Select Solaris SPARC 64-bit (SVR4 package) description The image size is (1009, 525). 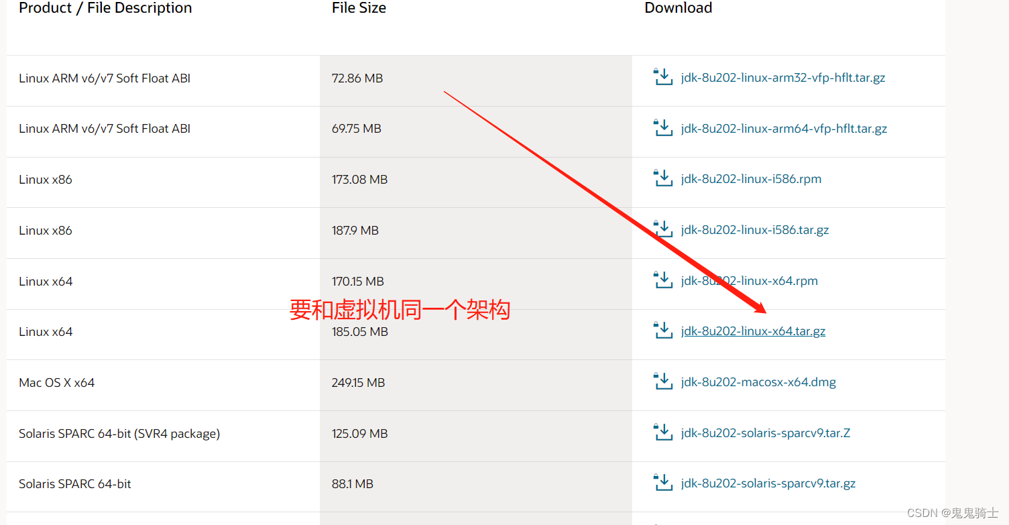(119, 434)
